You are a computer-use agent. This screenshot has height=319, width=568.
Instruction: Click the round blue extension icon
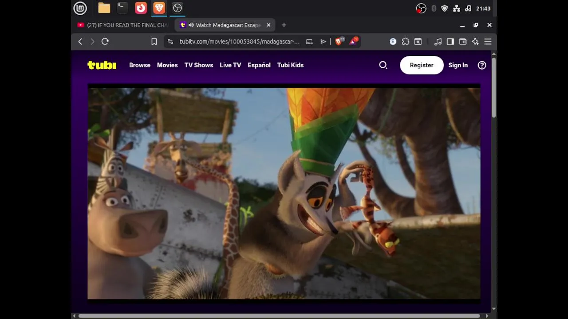tap(393, 42)
